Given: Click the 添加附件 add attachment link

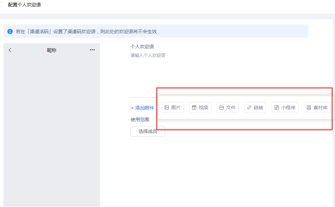Looking at the screenshot, I should [x=142, y=108].
